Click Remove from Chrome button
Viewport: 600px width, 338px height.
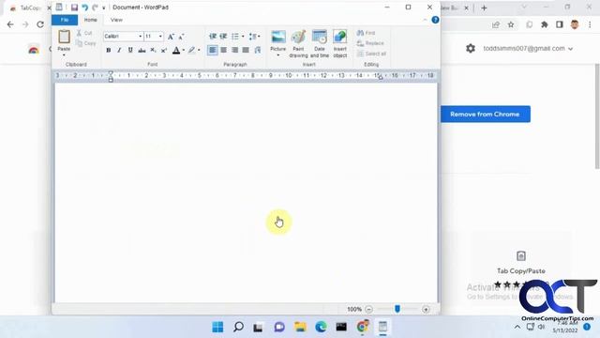[486, 115]
